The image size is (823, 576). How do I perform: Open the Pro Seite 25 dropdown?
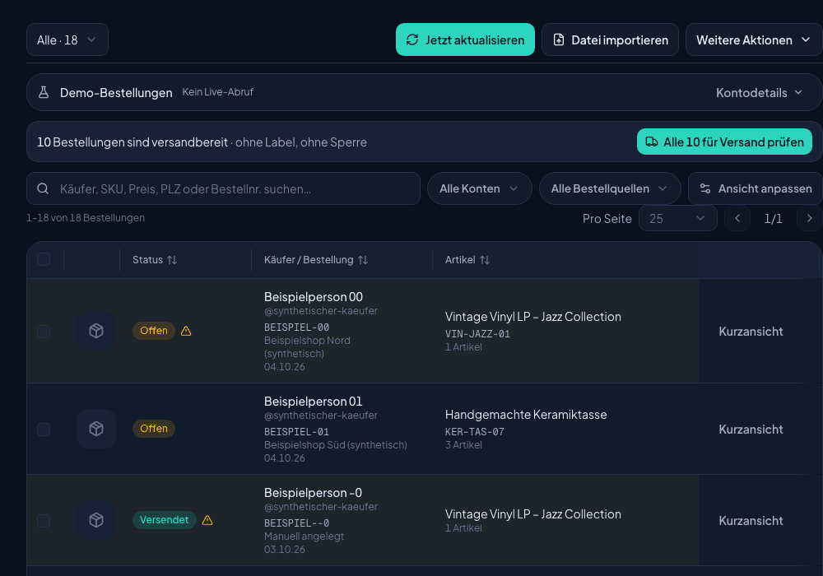(x=677, y=218)
